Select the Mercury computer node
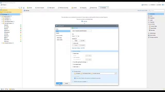Viewport: 165px width, 92px height. [7, 30]
